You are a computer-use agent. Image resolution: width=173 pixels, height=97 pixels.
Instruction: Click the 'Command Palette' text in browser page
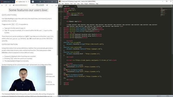10,94
